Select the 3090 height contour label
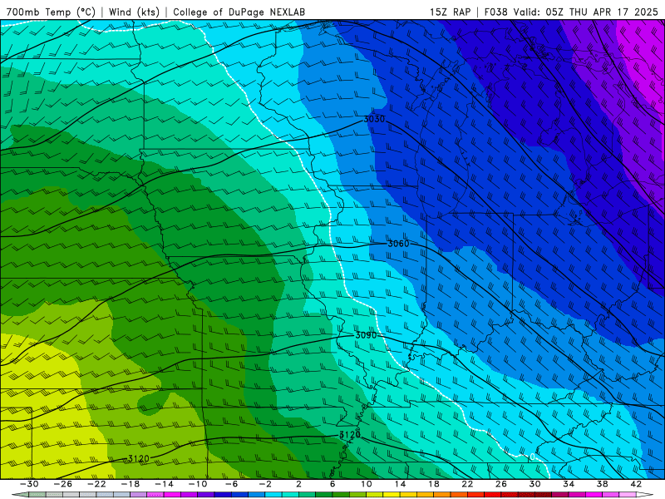 pos(366,335)
